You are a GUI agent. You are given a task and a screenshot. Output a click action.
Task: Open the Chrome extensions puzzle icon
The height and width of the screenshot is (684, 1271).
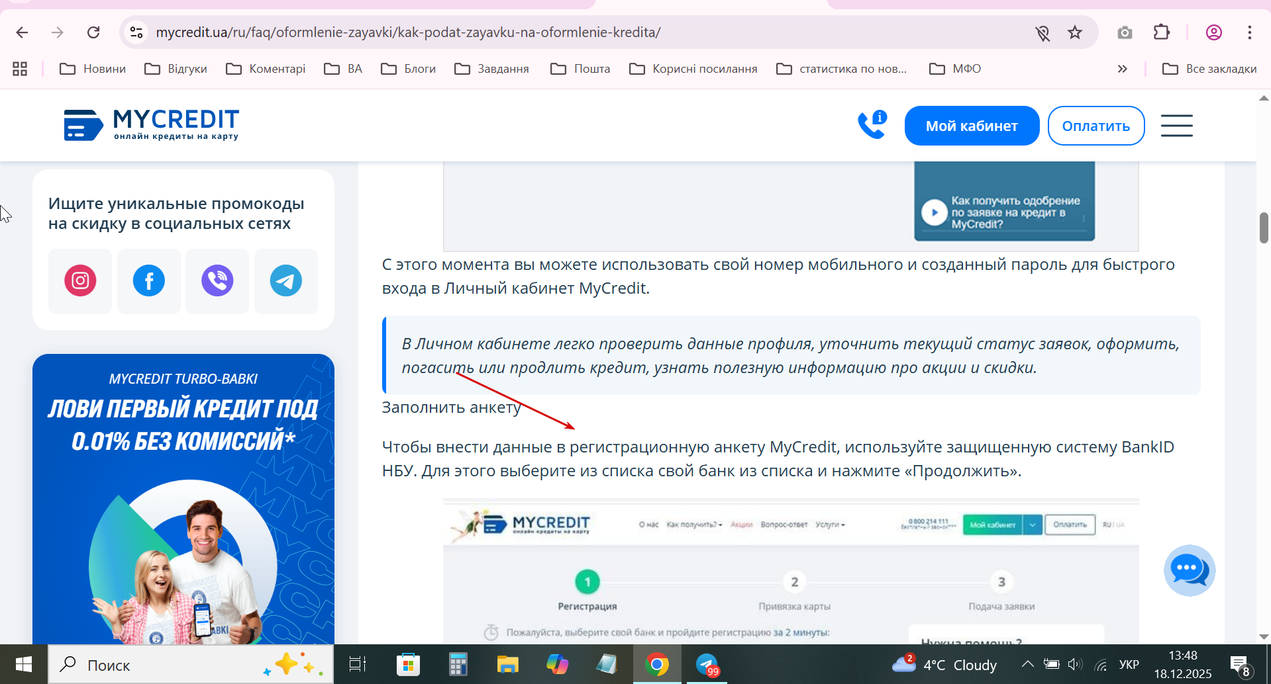[1162, 32]
